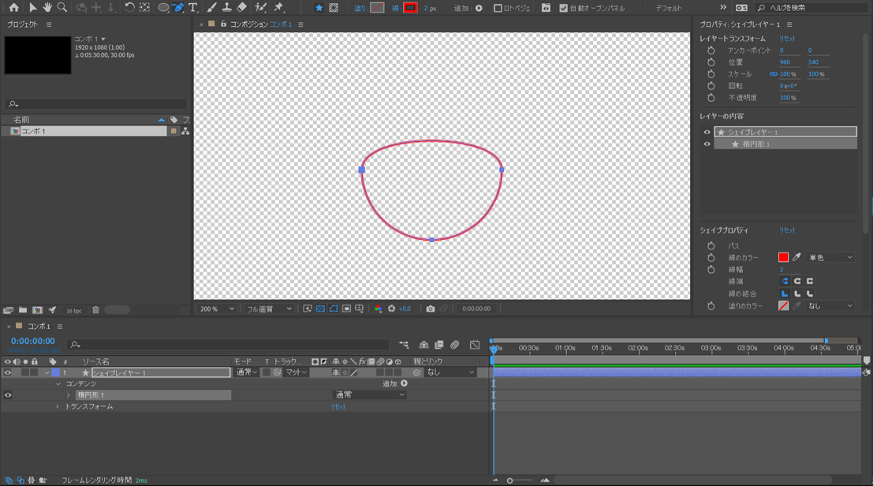Click リセット beside シェイププロパティ
The height and width of the screenshot is (486, 873).
tap(787, 230)
